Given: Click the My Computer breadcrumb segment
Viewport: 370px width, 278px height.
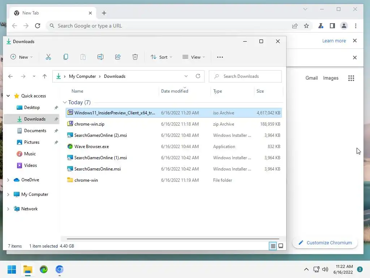Looking at the screenshot, I should 82,76.
